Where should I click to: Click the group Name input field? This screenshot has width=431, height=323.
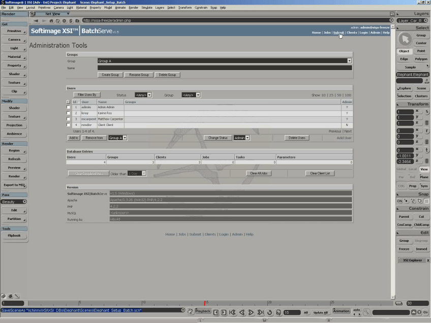tap(224, 68)
